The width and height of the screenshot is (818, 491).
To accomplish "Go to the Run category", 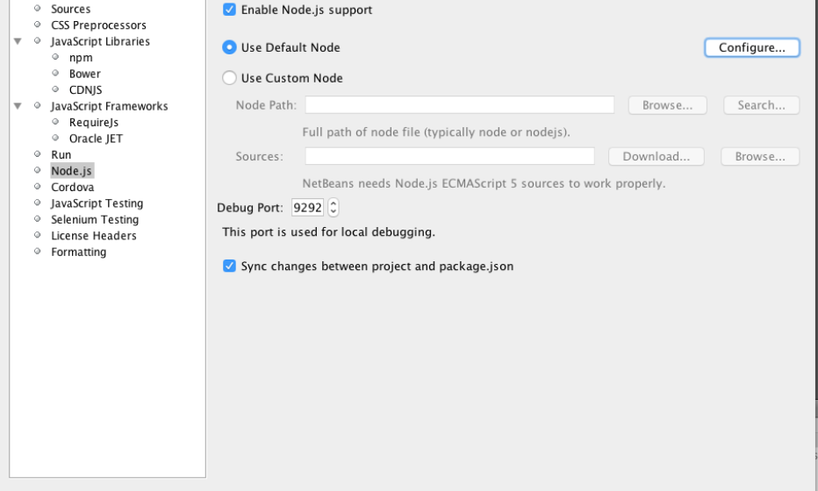I will pyautogui.click(x=61, y=155).
